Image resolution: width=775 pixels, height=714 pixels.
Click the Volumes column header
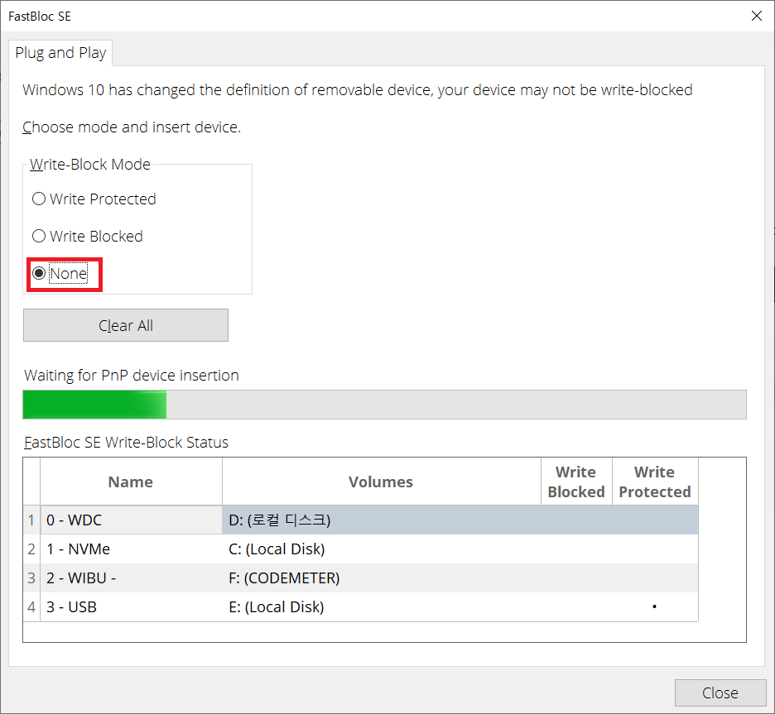[x=381, y=482]
